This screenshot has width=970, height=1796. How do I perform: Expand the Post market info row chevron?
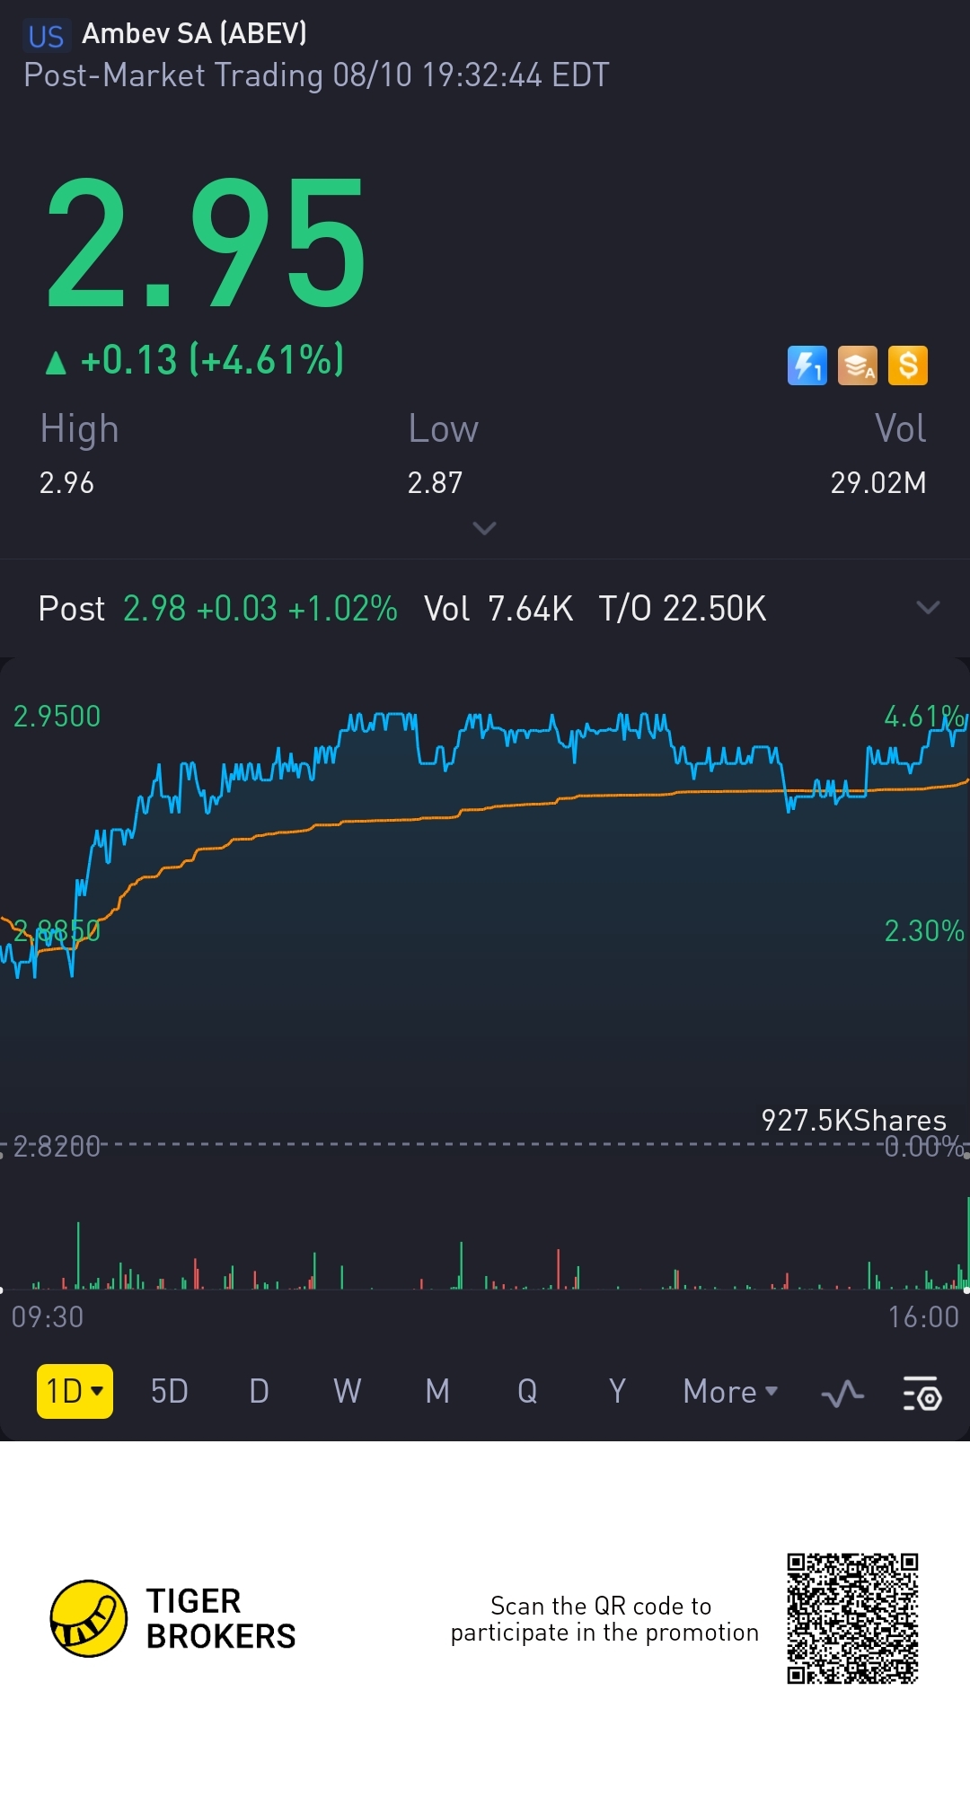[928, 608]
